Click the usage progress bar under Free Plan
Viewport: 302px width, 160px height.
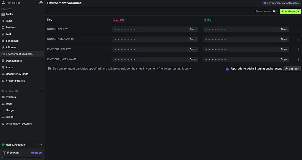click(22, 158)
